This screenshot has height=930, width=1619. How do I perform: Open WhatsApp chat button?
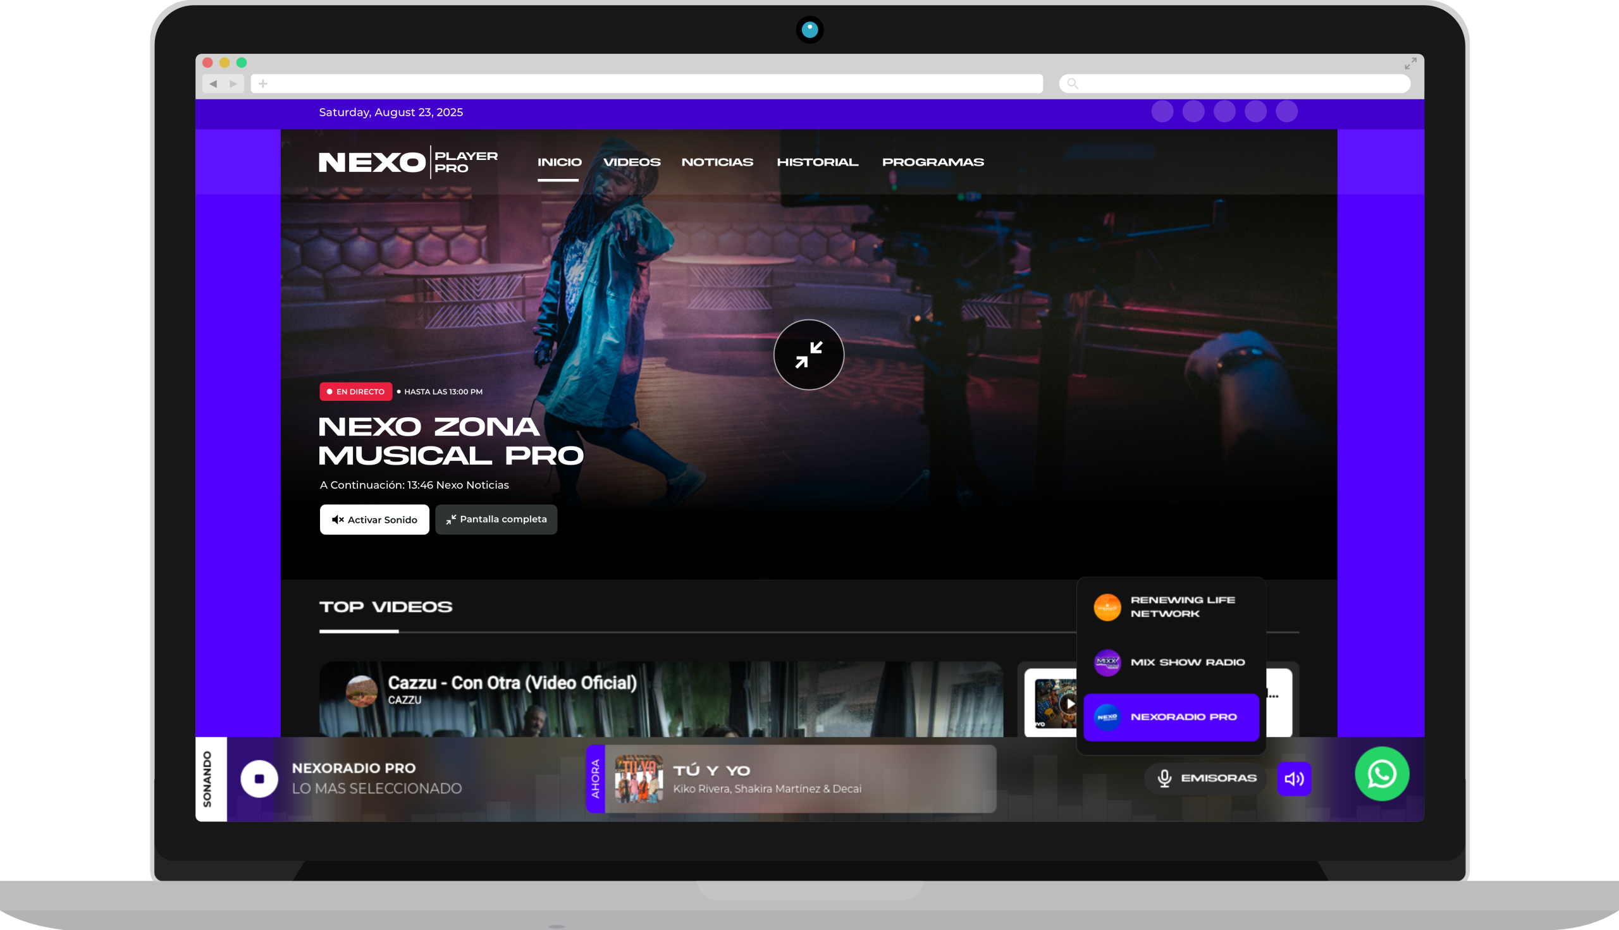coord(1382,774)
